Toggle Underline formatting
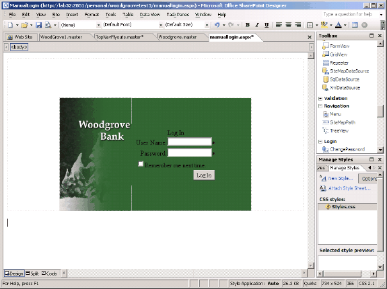The width and height of the screenshot is (387, 289). 267,25
